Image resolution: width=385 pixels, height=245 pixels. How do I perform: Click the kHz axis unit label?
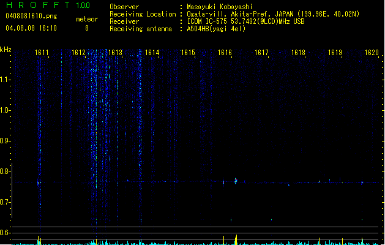tap(6, 50)
